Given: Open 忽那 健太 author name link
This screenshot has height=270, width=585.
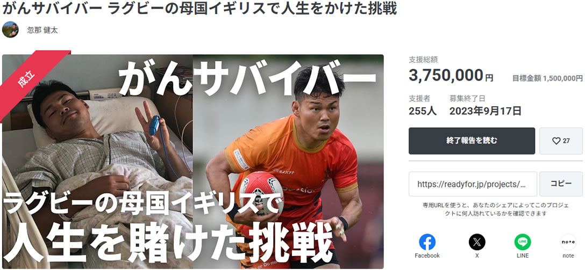Looking at the screenshot, I should (42, 30).
